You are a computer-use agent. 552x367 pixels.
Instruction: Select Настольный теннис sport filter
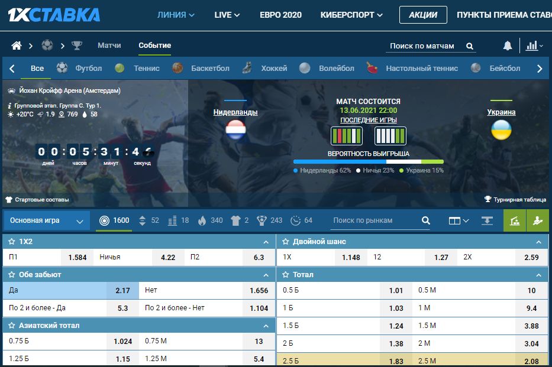[x=412, y=68]
